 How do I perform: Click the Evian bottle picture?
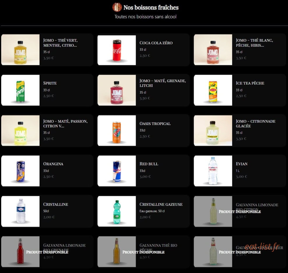(x=213, y=171)
